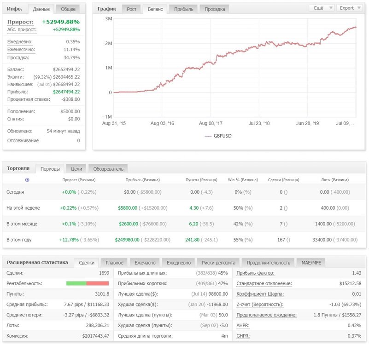Click the -$2017443.47 commission value
This screenshot has width=369, height=345.
(95, 336)
